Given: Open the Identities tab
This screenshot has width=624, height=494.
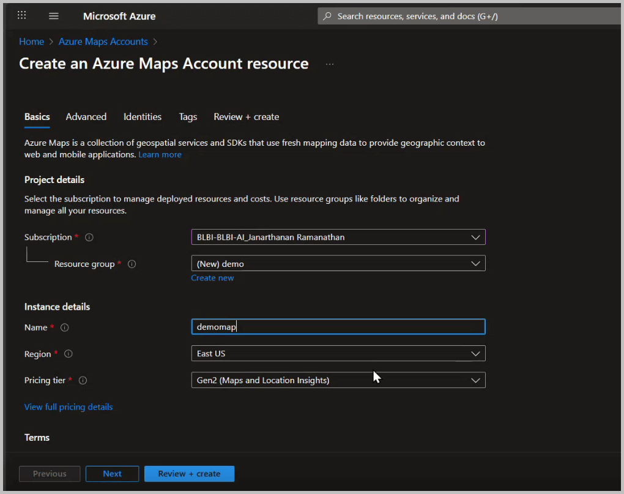Looking at the screenshot, I should 142,117.
